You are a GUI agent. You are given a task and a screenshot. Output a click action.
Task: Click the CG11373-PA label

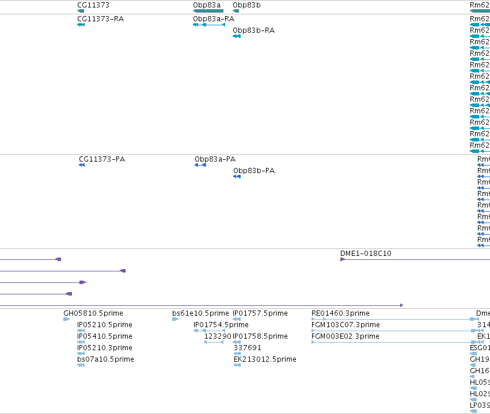pos(102,159)
